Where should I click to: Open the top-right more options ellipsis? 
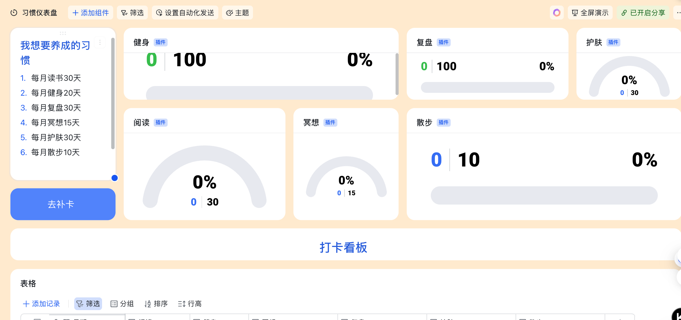point(678,13)
